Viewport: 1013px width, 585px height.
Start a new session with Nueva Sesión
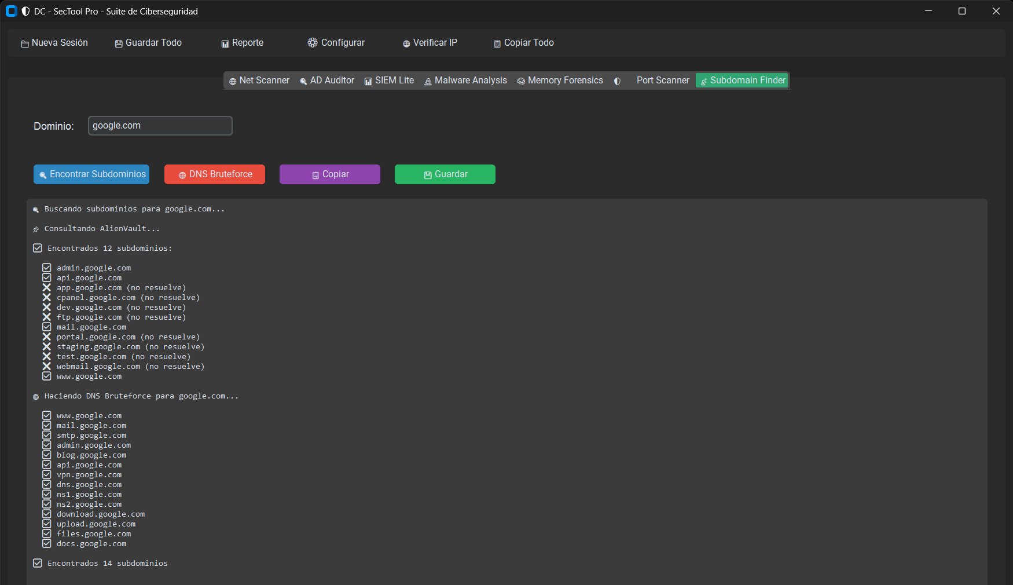click(x=54, y=43)
